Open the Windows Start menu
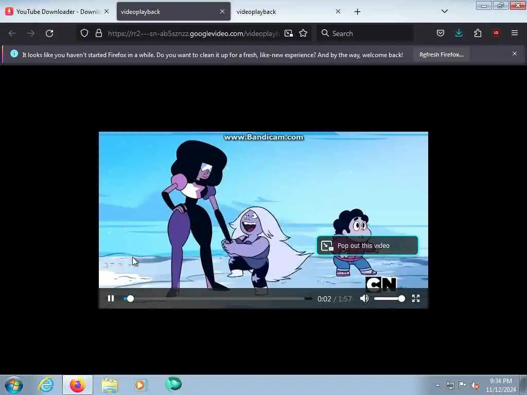 14,385
